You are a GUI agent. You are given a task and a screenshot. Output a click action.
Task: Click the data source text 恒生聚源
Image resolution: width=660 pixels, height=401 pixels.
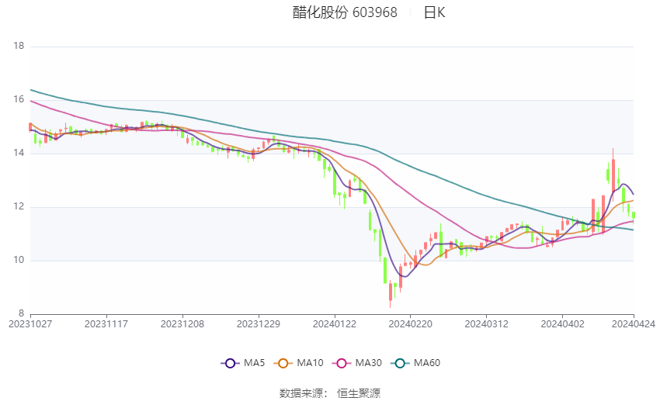359,393
